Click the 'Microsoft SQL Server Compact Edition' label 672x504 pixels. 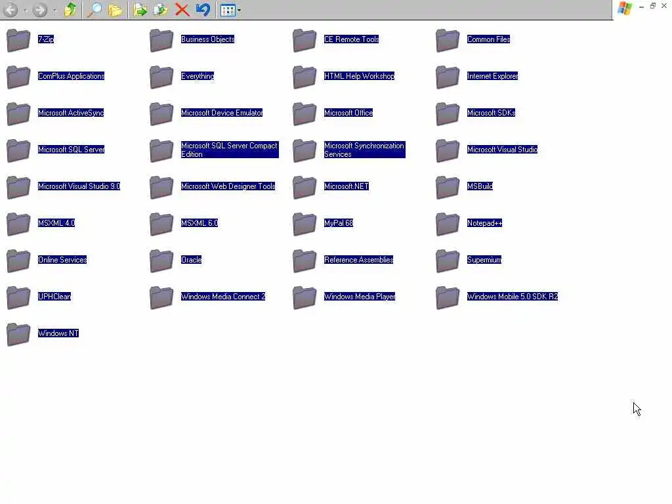click(230, 150)
